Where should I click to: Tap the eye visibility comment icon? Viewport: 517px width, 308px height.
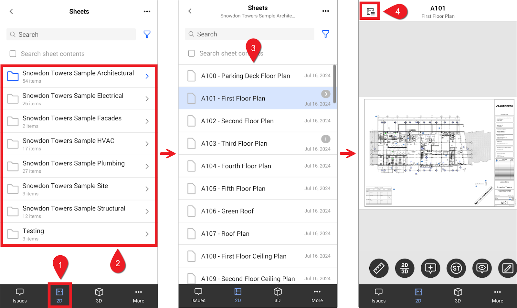click(482, 268)
